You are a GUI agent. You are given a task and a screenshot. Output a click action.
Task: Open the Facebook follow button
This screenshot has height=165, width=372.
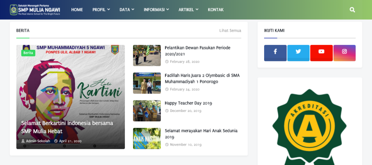click(275, 53)
